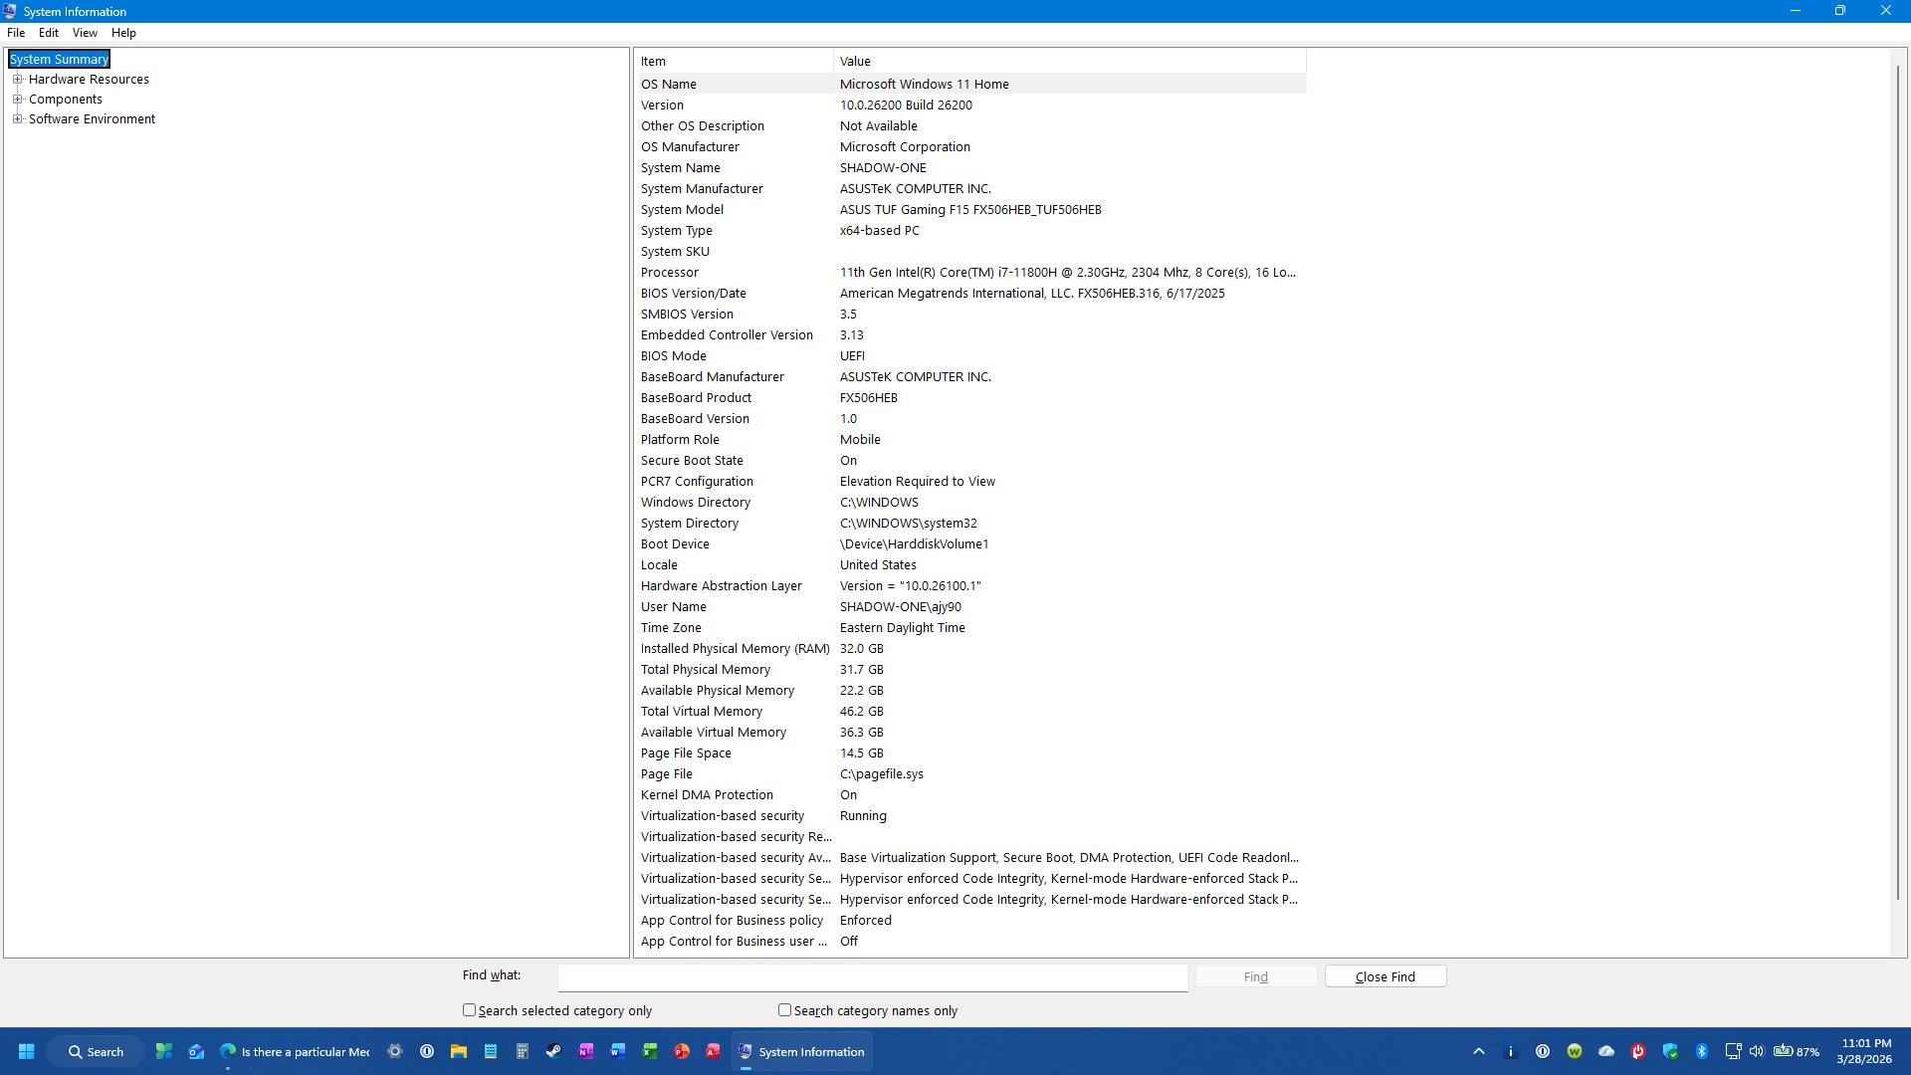Click the Find what input field

(873, 976)
